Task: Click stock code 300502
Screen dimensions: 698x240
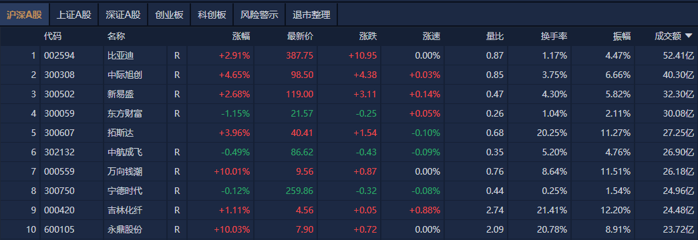Action: [x=59, y=94]
